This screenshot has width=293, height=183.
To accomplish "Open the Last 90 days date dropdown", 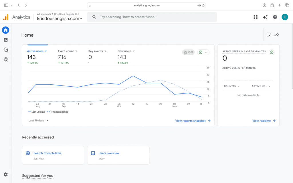I will coord(39,121).
